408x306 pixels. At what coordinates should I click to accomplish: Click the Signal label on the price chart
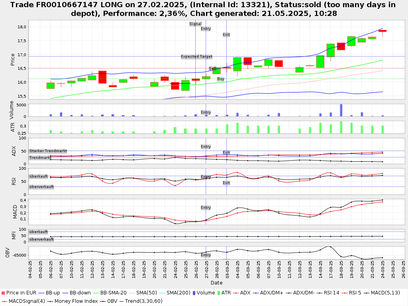coord(195,24)
